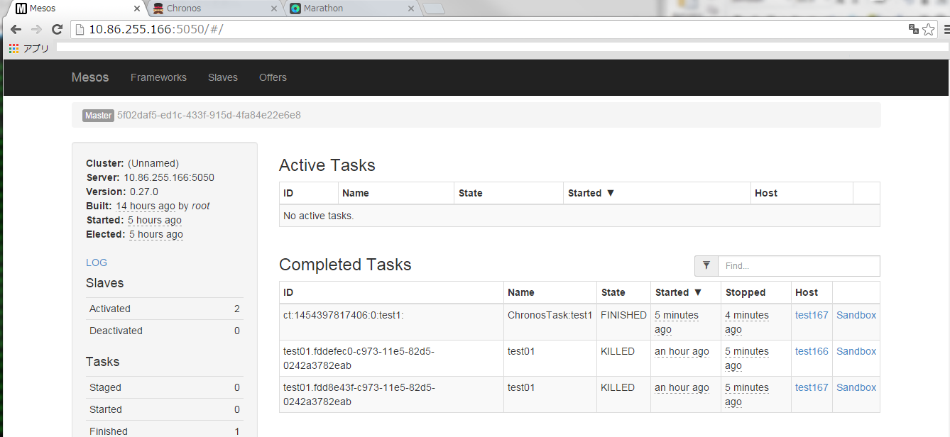The width and height of the screenshot is (950, 437).
Task: Click the translate page icon
Action: [914, 29]
